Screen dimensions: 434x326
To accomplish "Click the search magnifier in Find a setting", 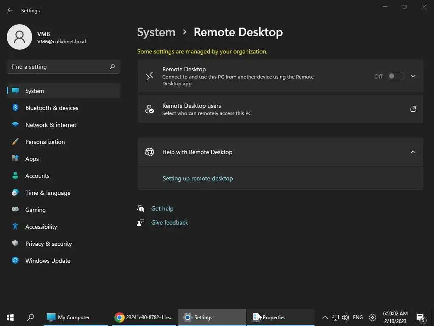I will pyautogui.click(x=112, y=67).
